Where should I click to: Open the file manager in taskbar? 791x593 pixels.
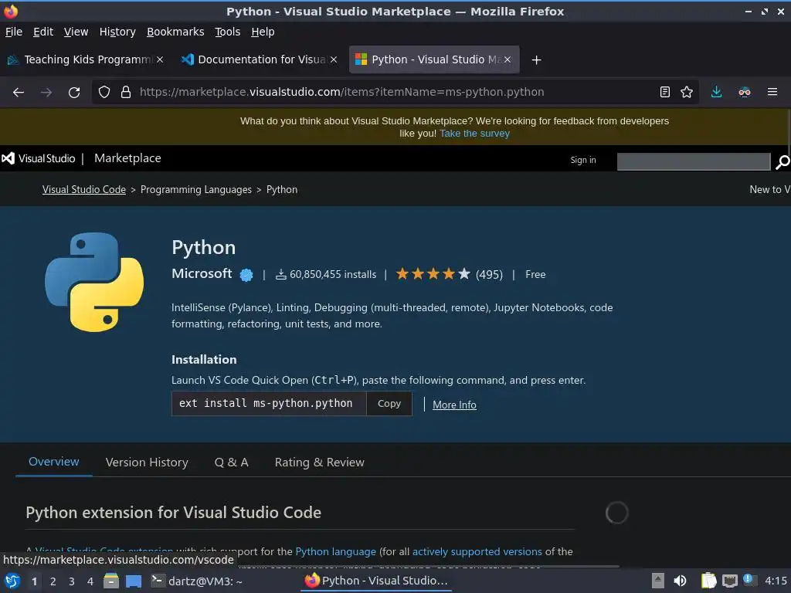click(x=111, y=581)
